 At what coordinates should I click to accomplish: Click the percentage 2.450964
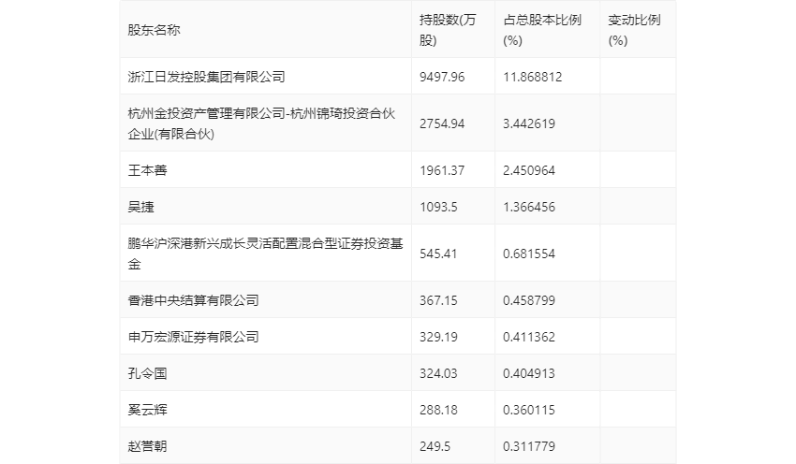click(x=529, y=170)
